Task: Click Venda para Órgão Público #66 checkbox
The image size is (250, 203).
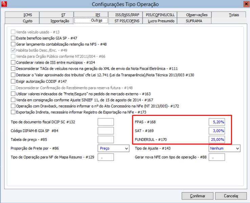Action: pos(13,56)
